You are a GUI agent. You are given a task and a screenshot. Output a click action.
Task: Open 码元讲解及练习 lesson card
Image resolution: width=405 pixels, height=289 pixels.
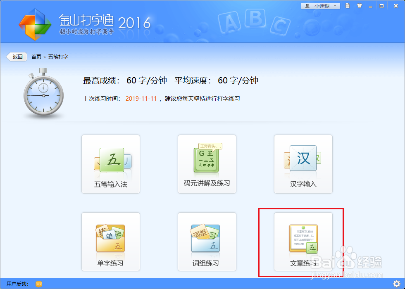(x=207, y=164)
